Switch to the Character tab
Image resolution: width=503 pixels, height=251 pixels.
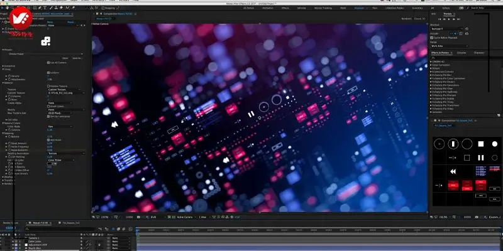479,53
